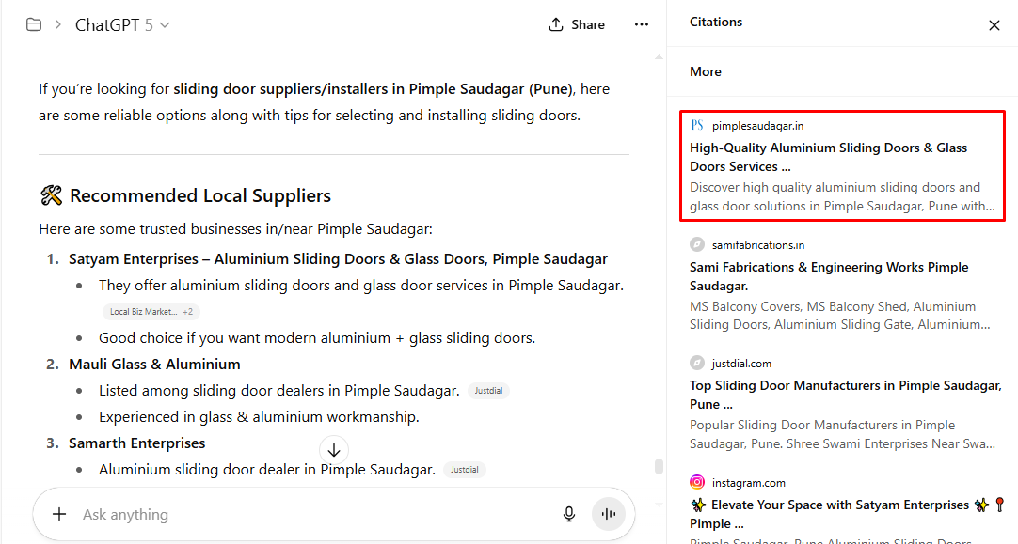
Task: Open the pimplesaudagar.in citation card
Action: point(842,166)
